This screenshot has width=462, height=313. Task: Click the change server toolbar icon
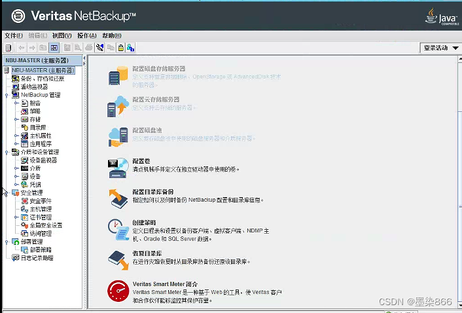(9, 48)
